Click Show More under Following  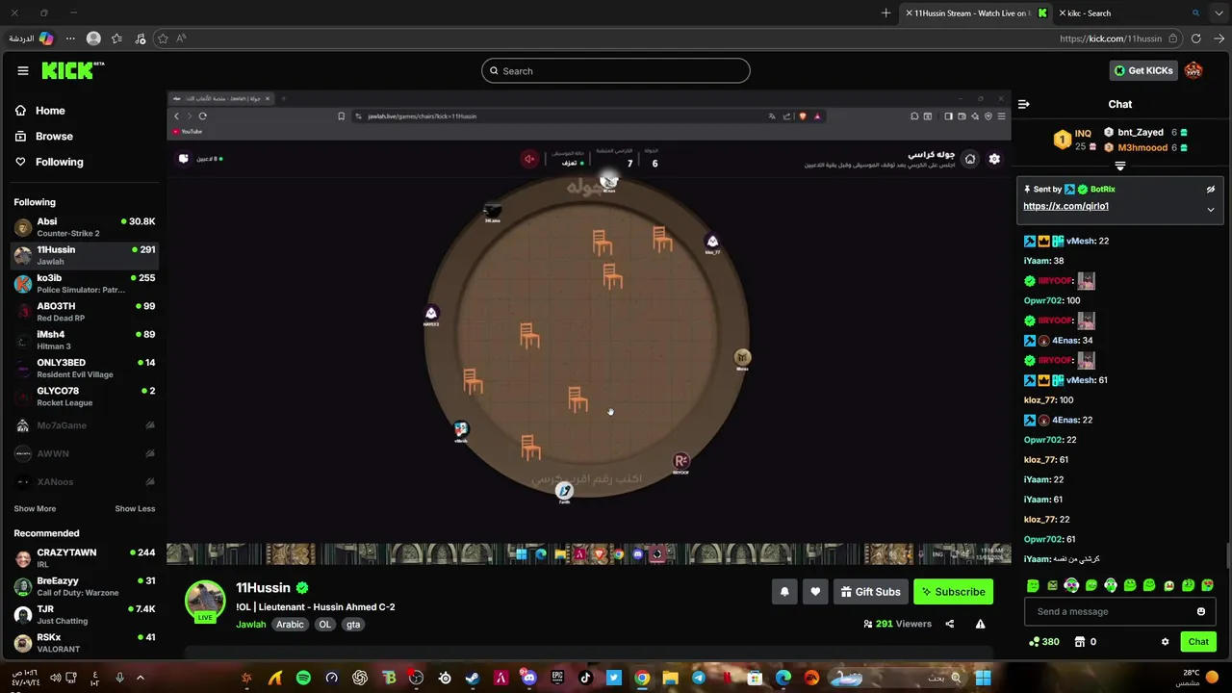point(35,508)
